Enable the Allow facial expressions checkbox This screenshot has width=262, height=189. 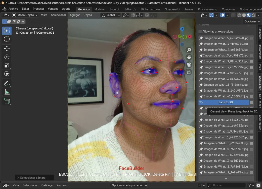[x=200, y=32]
